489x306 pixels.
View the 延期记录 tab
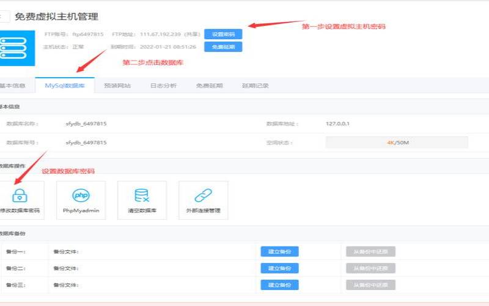(x=255, y=86)
